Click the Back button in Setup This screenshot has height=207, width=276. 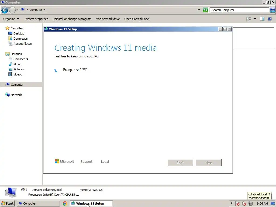[x=180, y=163]
